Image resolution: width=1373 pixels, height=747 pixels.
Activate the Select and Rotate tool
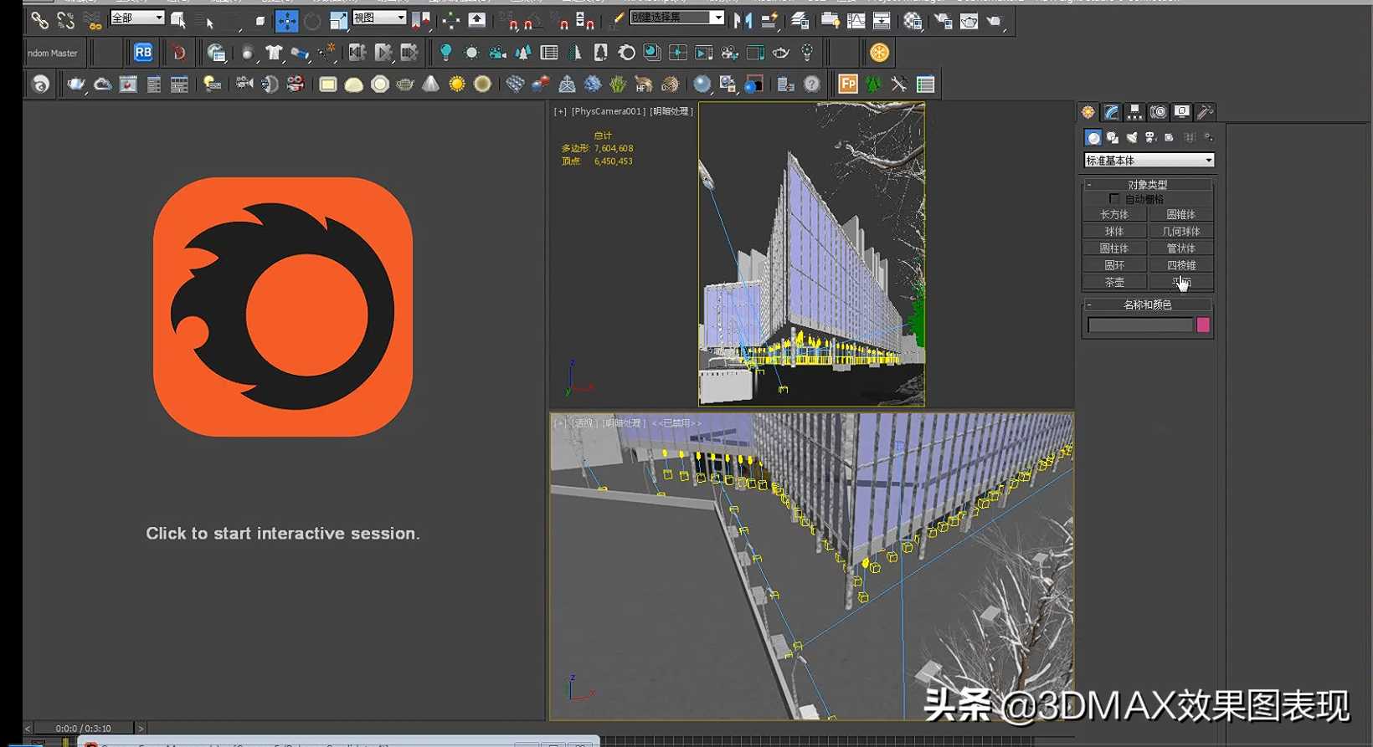312,20
